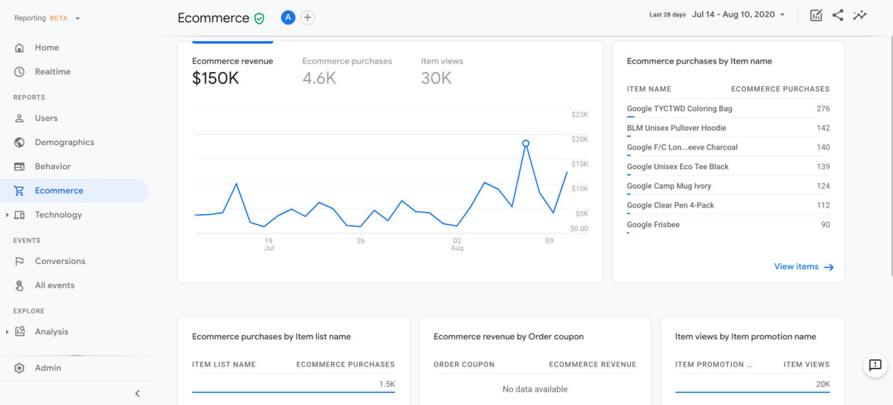Click the 20K item views value
The height and width of the screenshot is (405, 893).
coord(823,384)
